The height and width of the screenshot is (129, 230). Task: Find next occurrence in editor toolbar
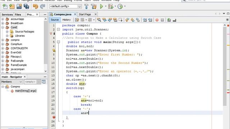[110, 20]
